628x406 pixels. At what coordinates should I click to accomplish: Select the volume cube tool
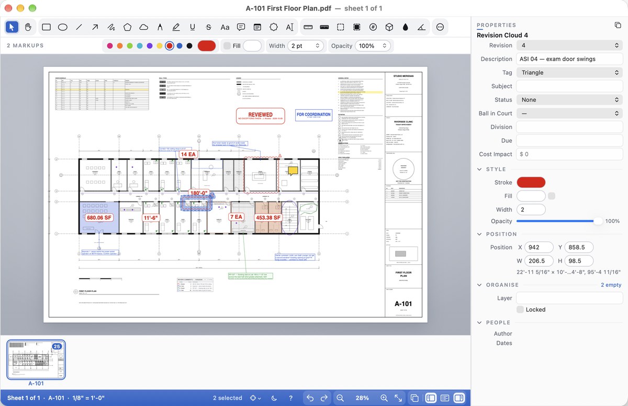pos(389,27)
